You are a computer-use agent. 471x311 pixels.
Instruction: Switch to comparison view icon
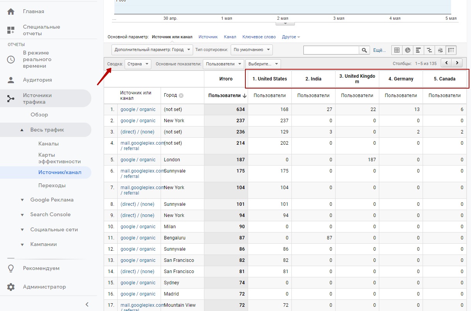(x=429, y=50)
